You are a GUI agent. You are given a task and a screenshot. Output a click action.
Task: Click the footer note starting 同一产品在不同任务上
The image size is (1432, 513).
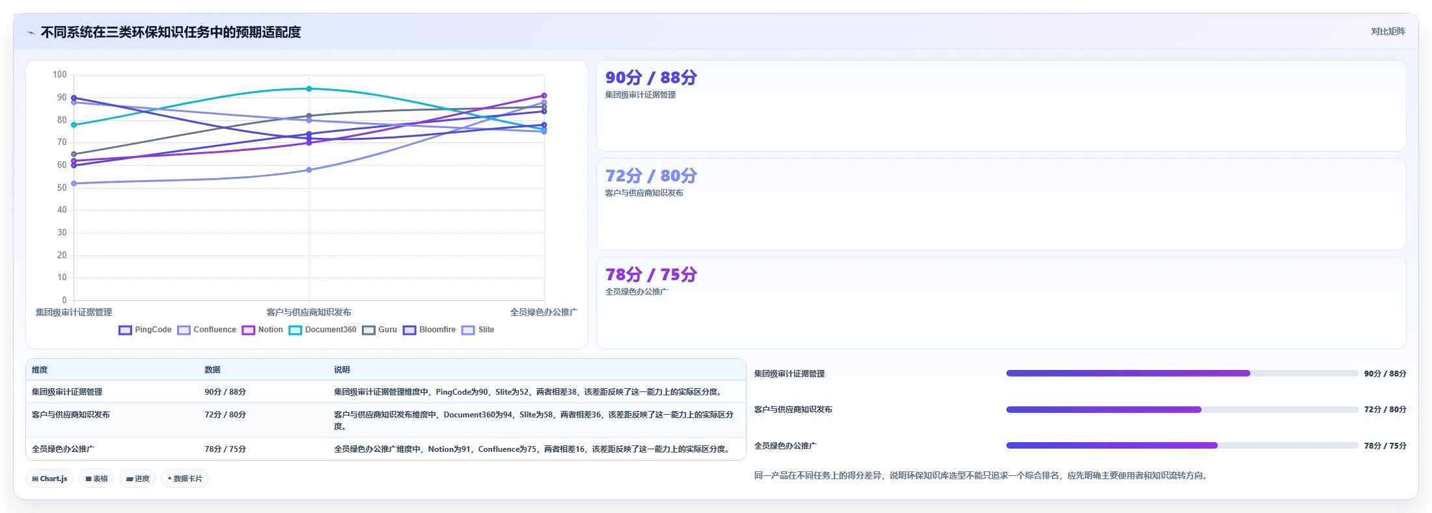pyautogui.click(x=982, y=476)
